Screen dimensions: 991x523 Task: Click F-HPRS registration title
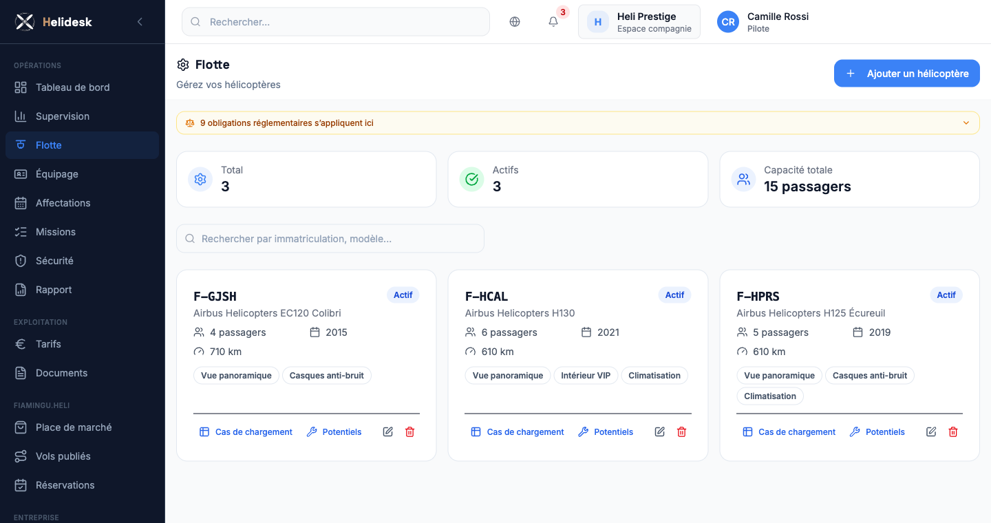pos(758,297)
